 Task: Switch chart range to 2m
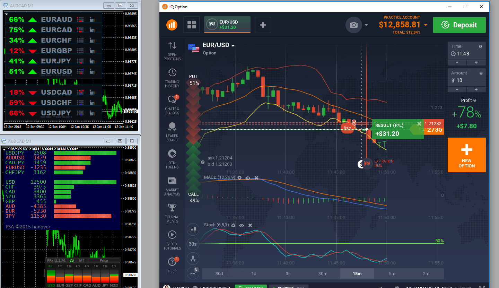click(426, 273)
